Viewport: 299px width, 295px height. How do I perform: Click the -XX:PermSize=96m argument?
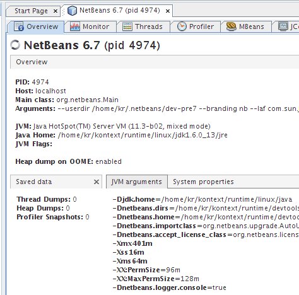[146, 270]
